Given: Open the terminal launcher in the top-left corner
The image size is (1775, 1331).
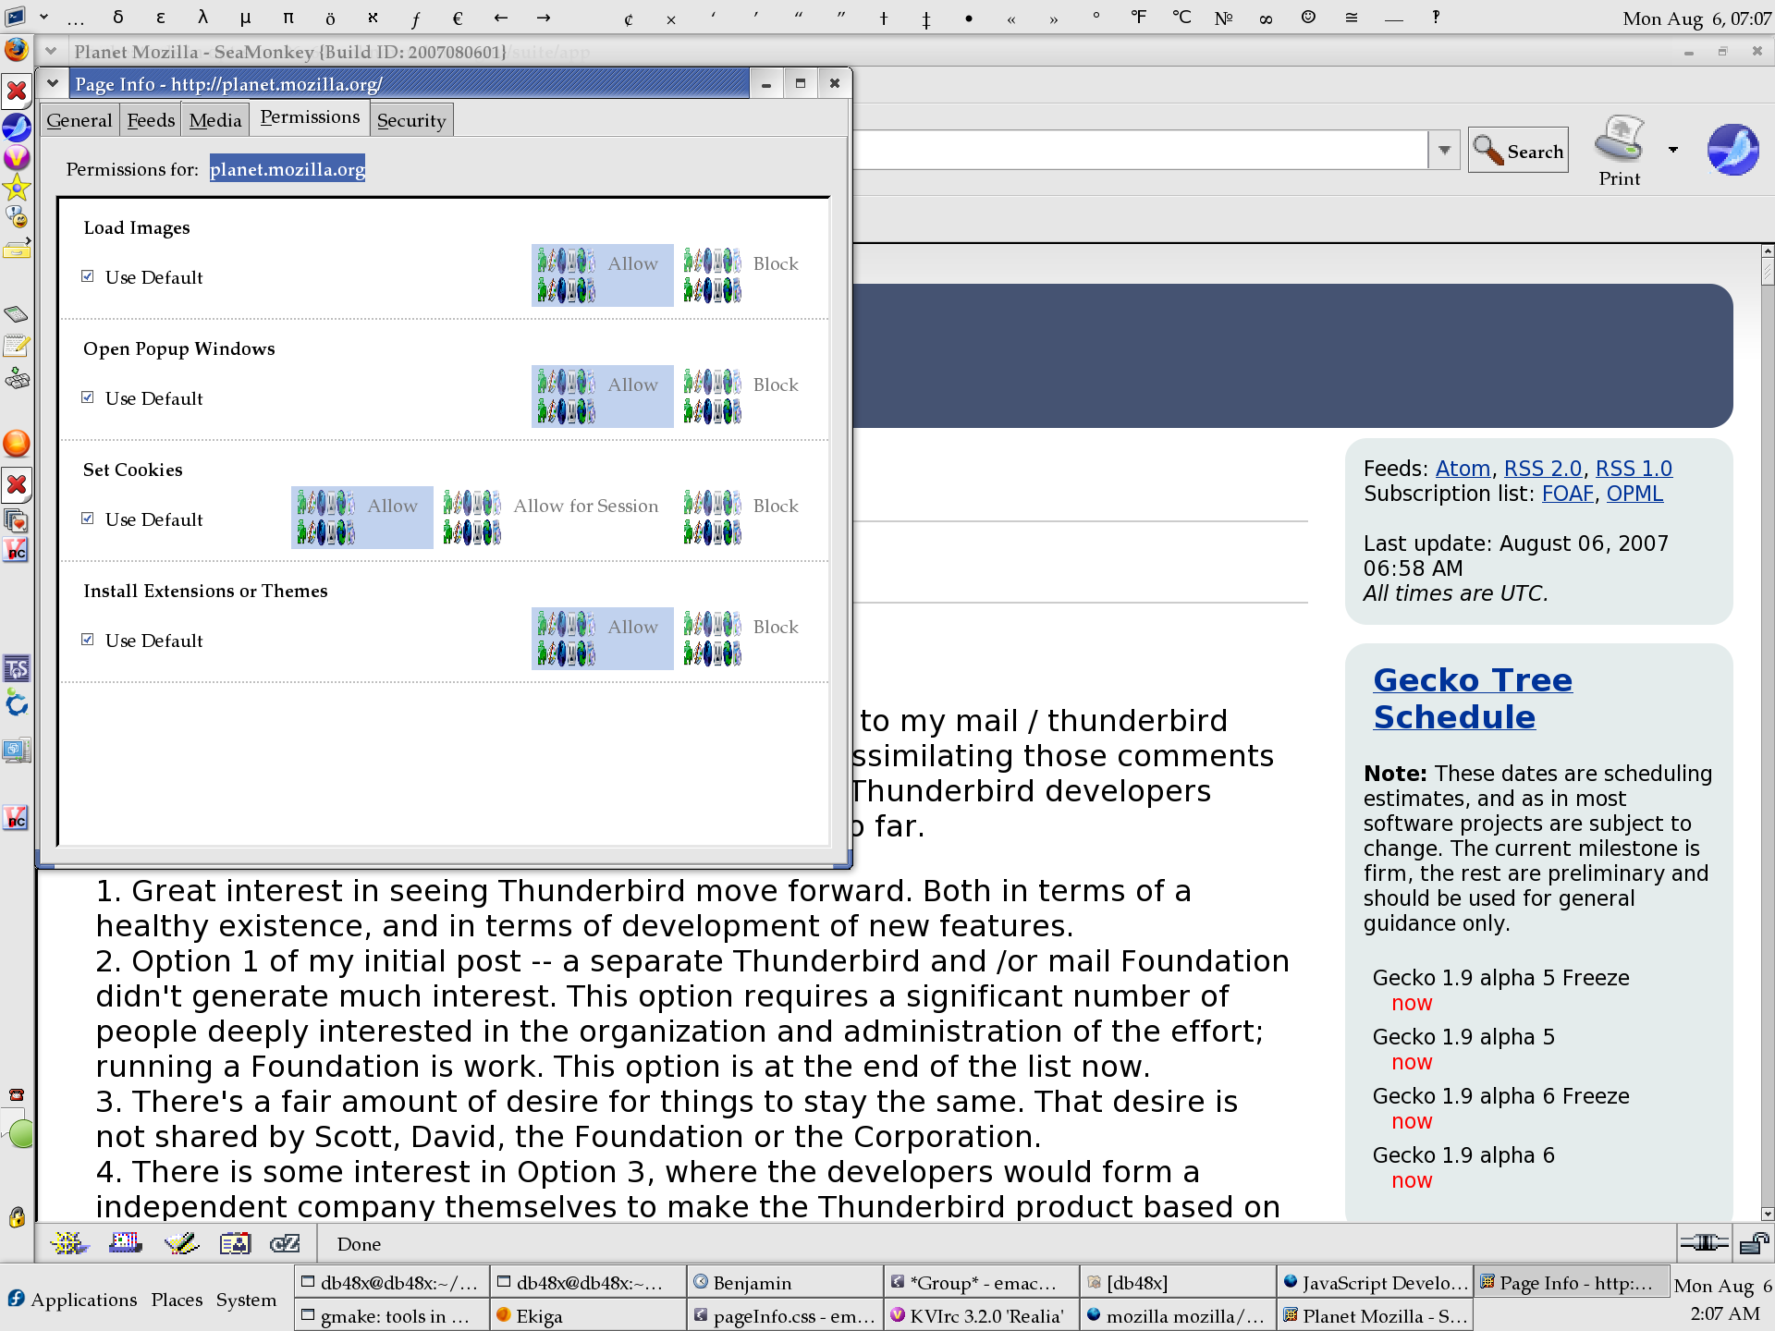Looking at the screenshot, I should (16, 16).
